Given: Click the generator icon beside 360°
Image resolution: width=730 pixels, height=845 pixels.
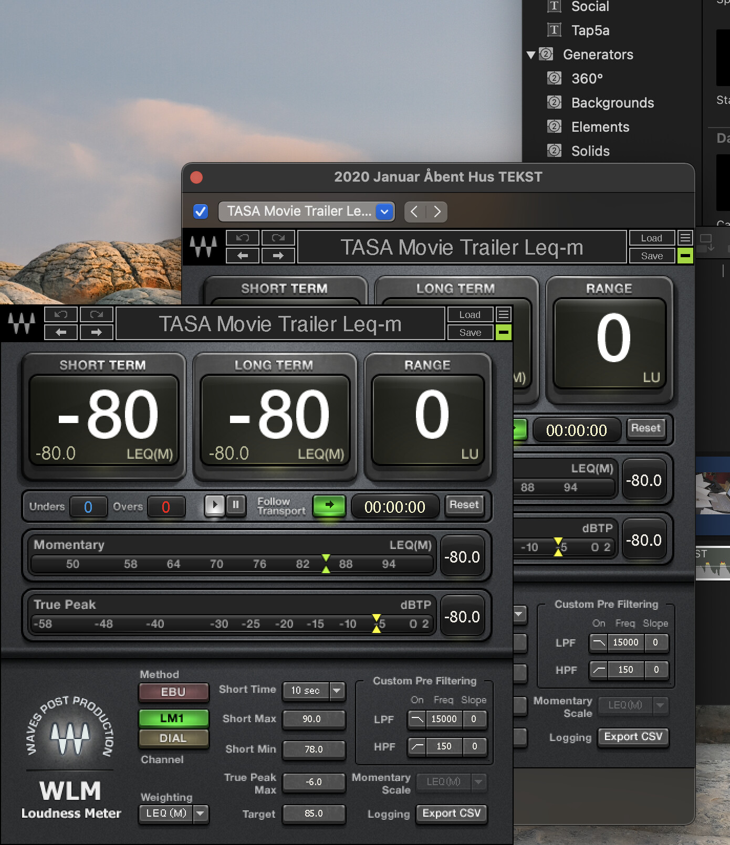Looking at the screenshot, I should pyautogui.click(x=554, y=78).
